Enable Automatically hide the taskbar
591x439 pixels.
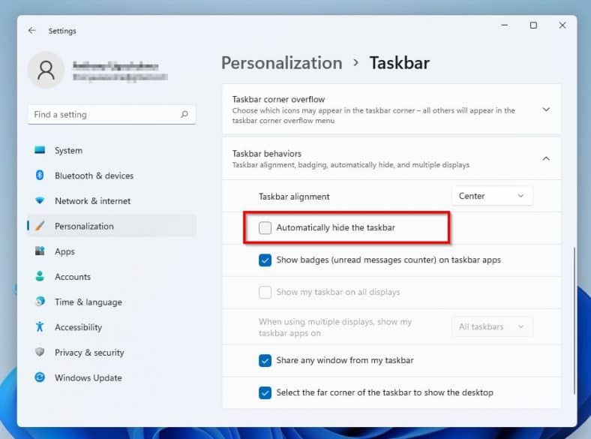click(265, 228)
